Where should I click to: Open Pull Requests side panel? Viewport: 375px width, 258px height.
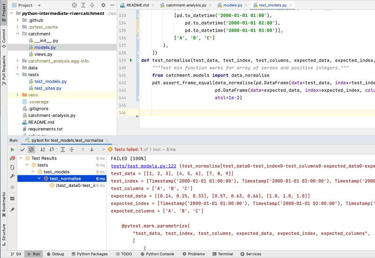click(x=4, y=70)
